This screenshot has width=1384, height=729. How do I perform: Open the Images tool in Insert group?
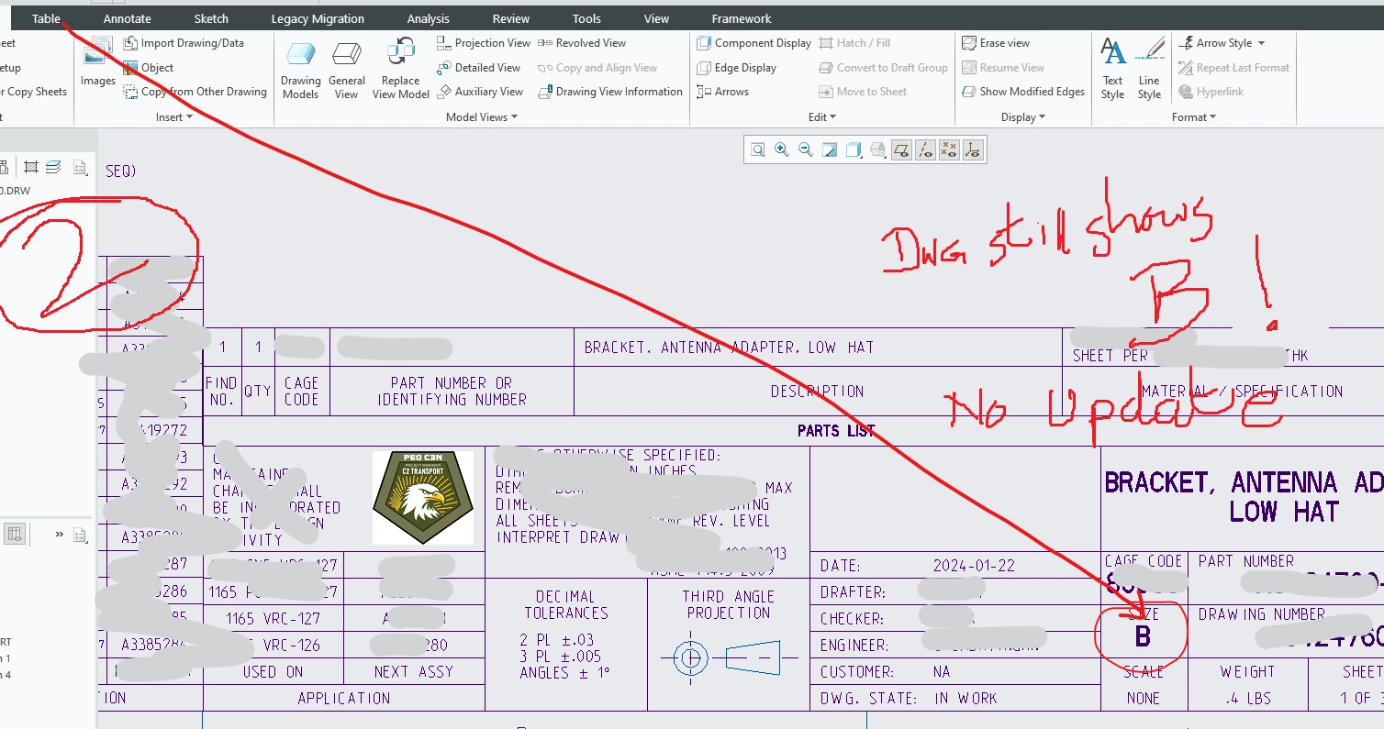[97, 61]
